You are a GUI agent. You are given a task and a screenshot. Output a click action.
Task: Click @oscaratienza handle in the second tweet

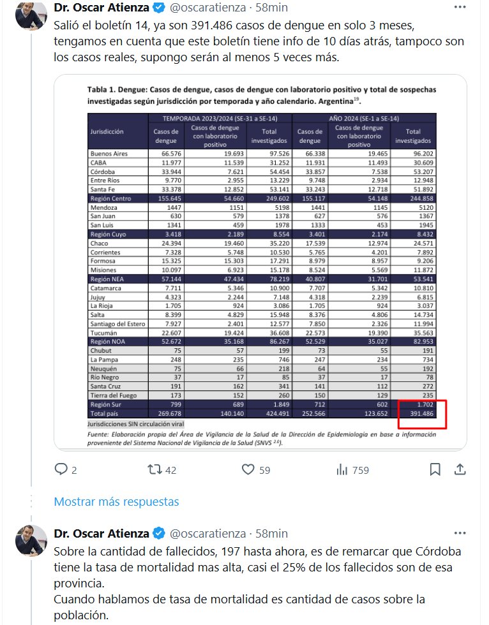click(207, 533)
